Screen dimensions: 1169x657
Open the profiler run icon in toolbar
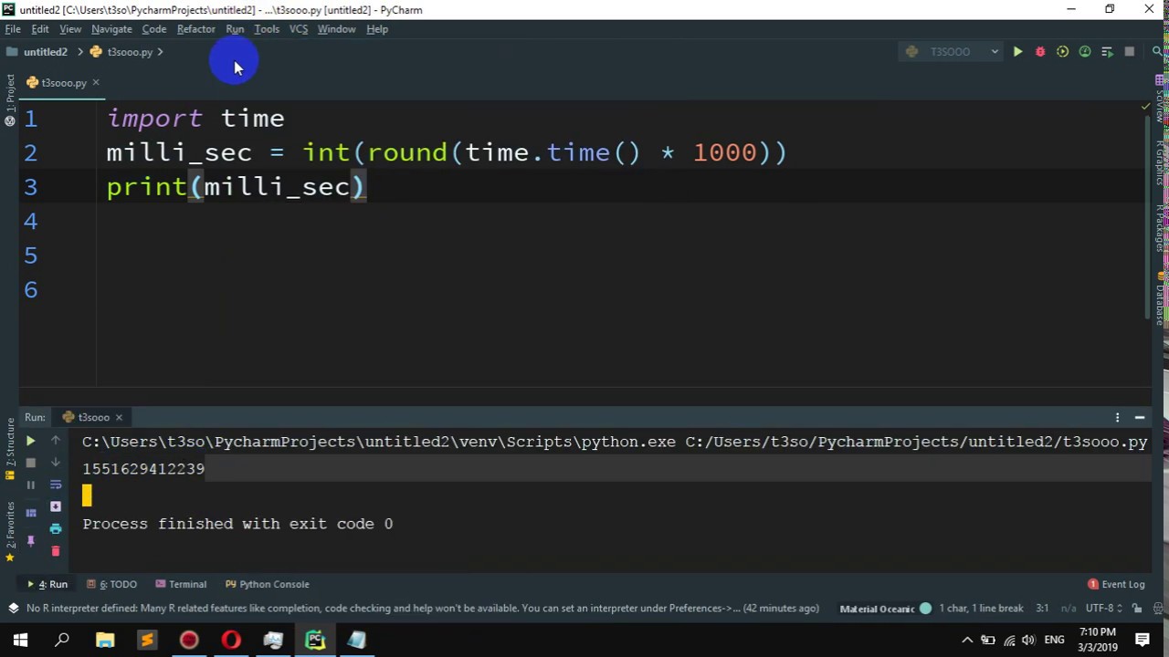1085,52
